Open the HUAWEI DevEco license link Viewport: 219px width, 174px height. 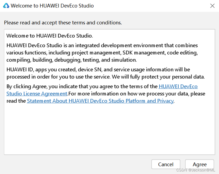(178, 86)
